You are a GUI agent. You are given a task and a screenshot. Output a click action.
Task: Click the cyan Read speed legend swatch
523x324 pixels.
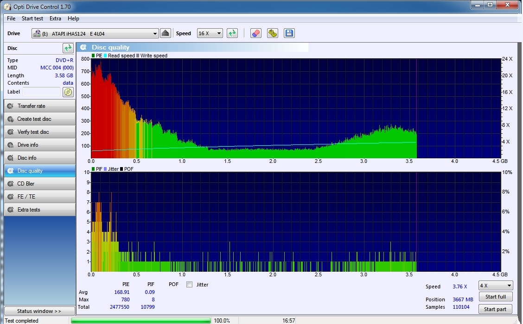pyautogui.click(x=105, y=56)
